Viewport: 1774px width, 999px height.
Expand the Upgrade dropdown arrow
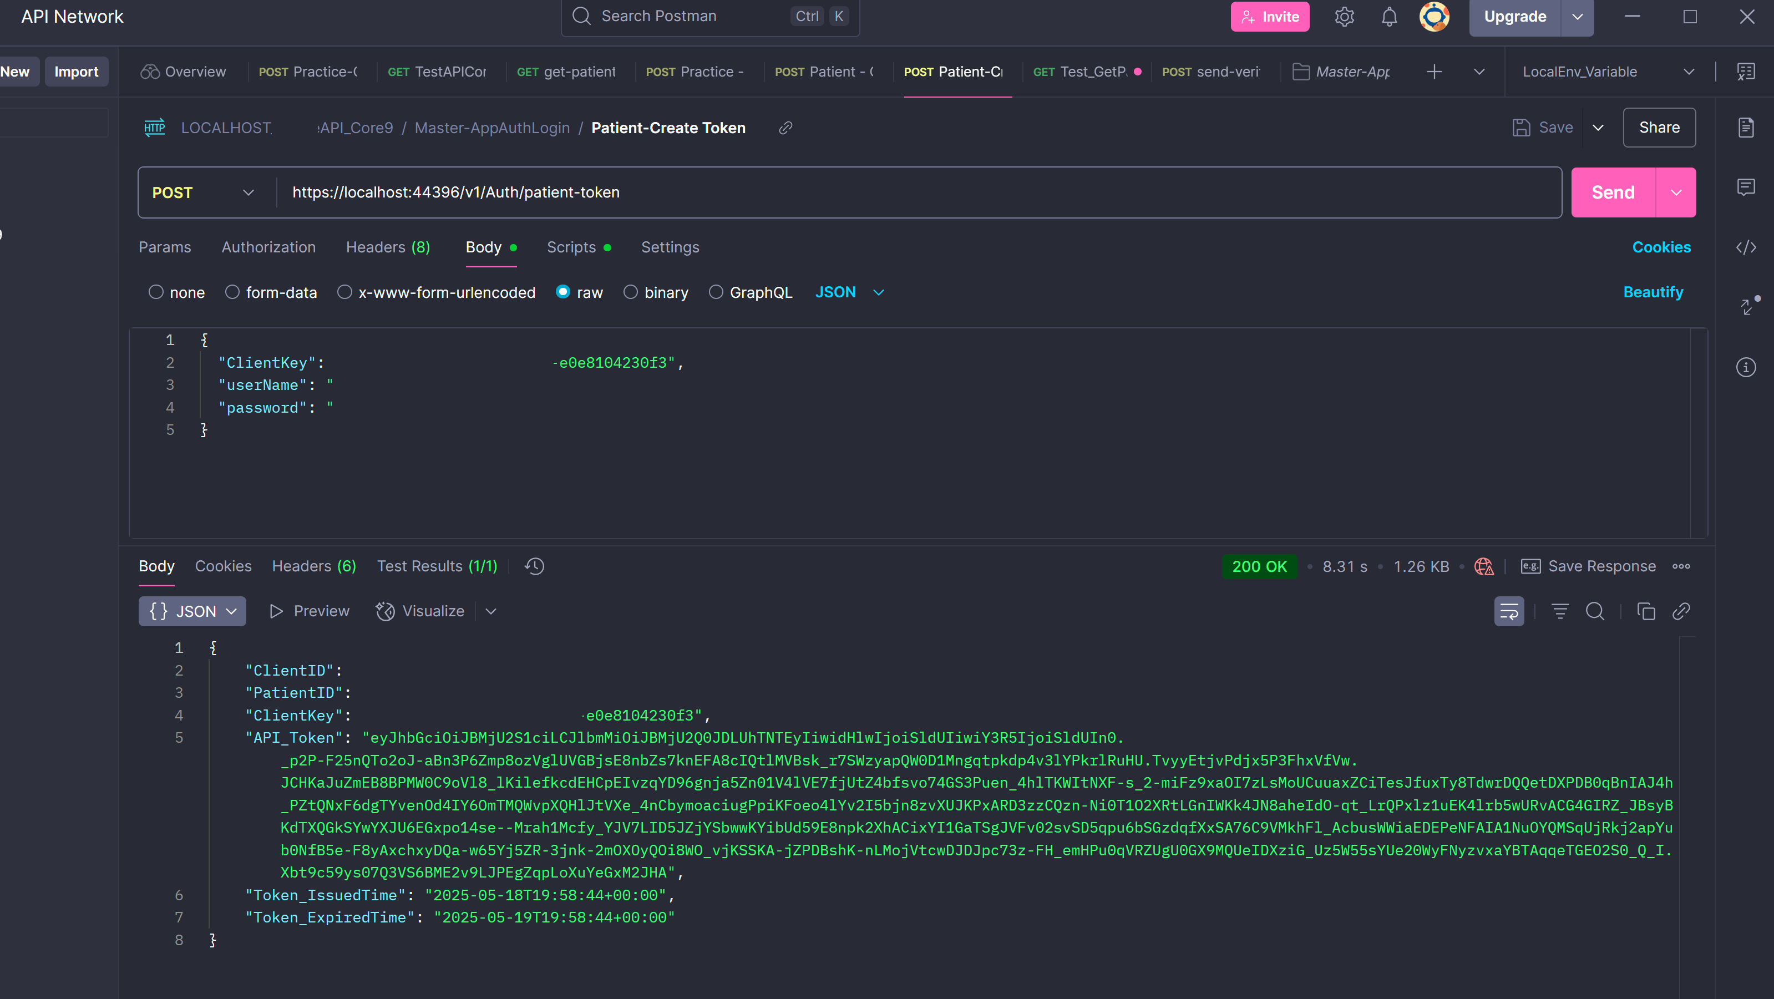pyautogui.click(x=1577, y=17)
